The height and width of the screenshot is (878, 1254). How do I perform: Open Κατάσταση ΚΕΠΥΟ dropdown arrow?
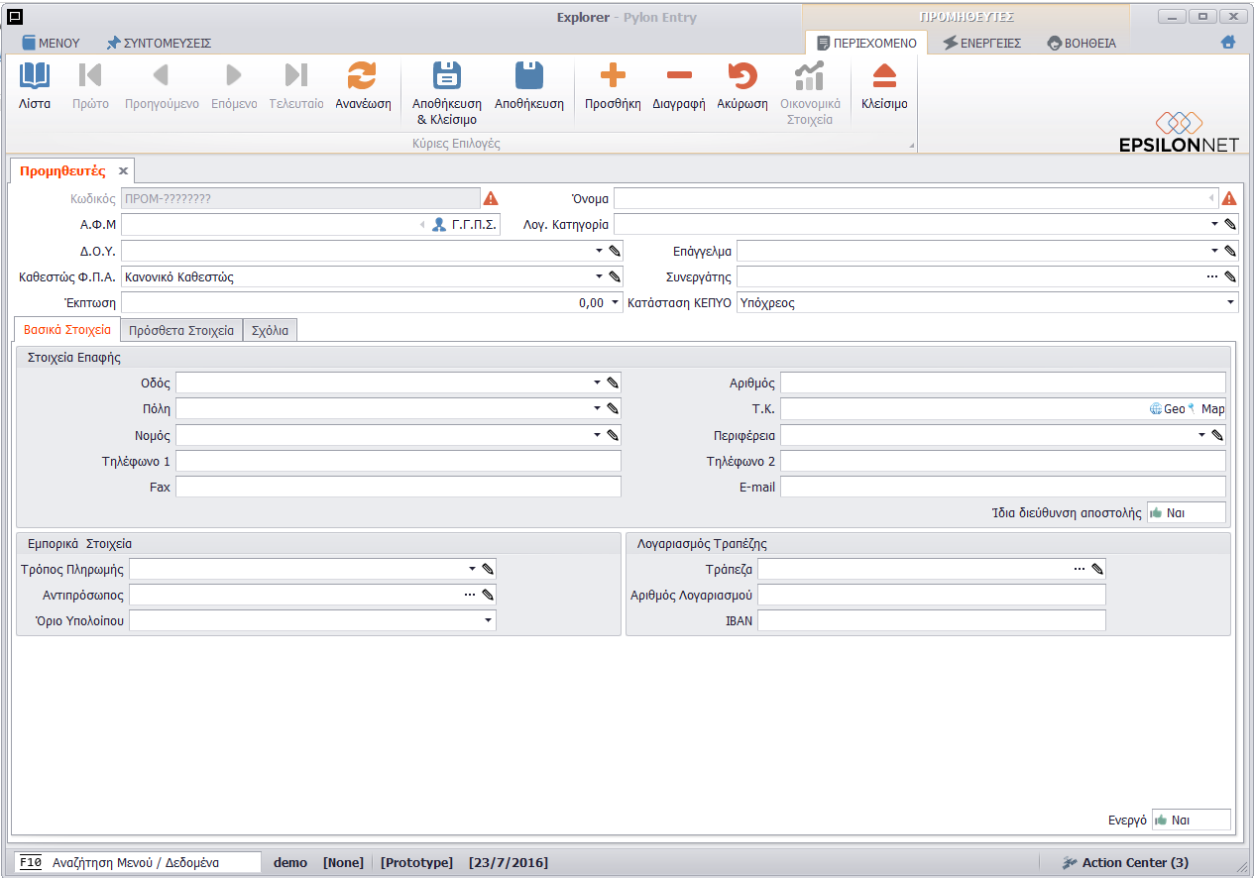point(1230,302)
